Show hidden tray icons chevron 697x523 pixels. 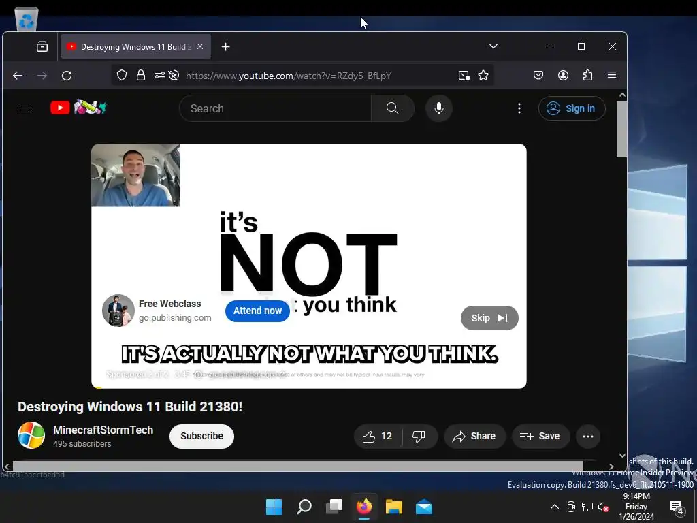[555, 507]
